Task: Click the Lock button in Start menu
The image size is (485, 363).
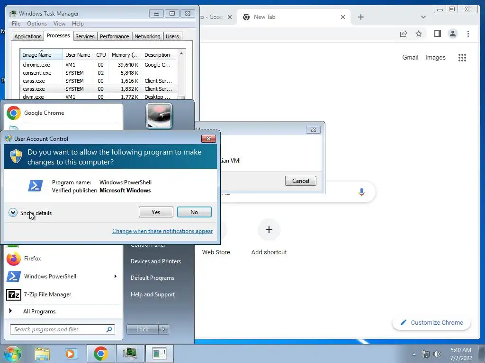Action: click(x=142, y=329)
